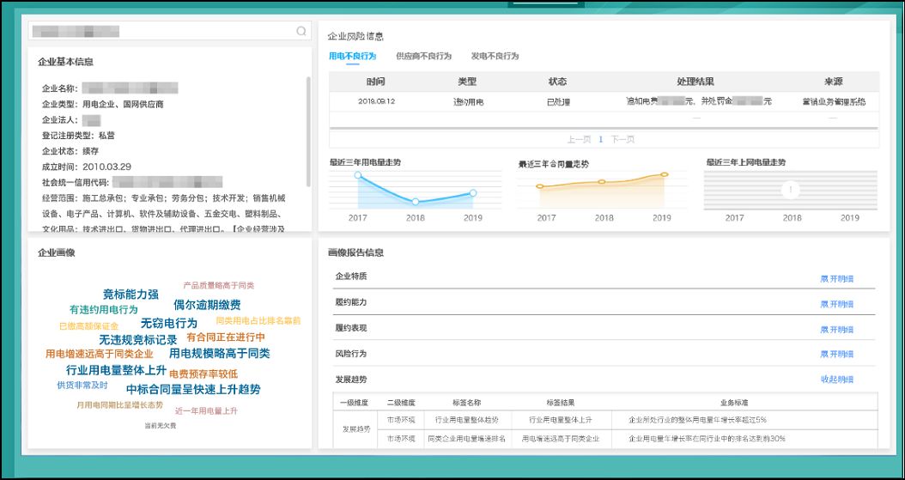Image resolution: width=905 pixels, height=480 pixels.
Task: Go to 上一页 in risk table
Action: (579, 140)
